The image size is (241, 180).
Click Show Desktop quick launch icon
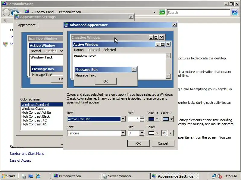point(31,176)
